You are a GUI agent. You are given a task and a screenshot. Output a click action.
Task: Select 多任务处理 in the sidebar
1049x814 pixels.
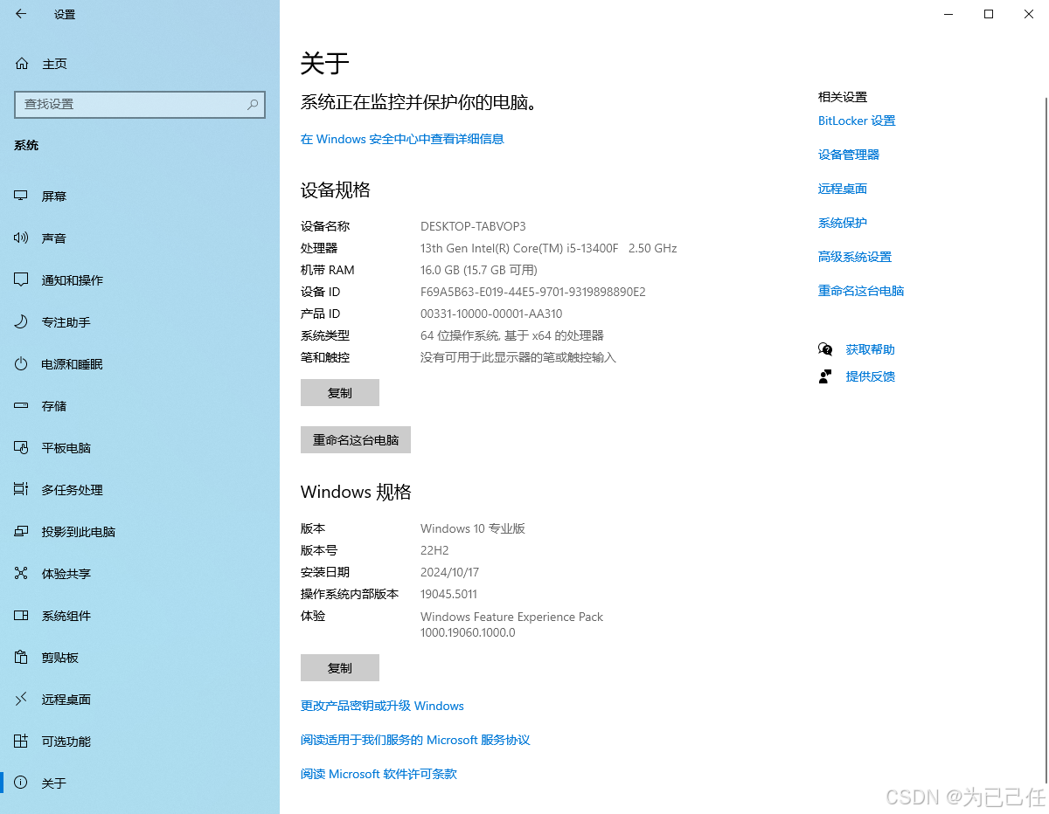[x=140, y=489]
